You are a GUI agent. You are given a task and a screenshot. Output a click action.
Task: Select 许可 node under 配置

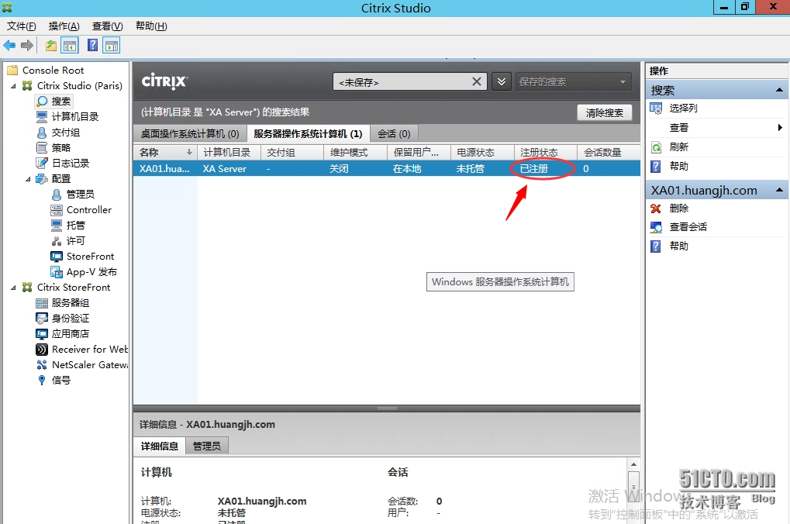pos(69,241)
